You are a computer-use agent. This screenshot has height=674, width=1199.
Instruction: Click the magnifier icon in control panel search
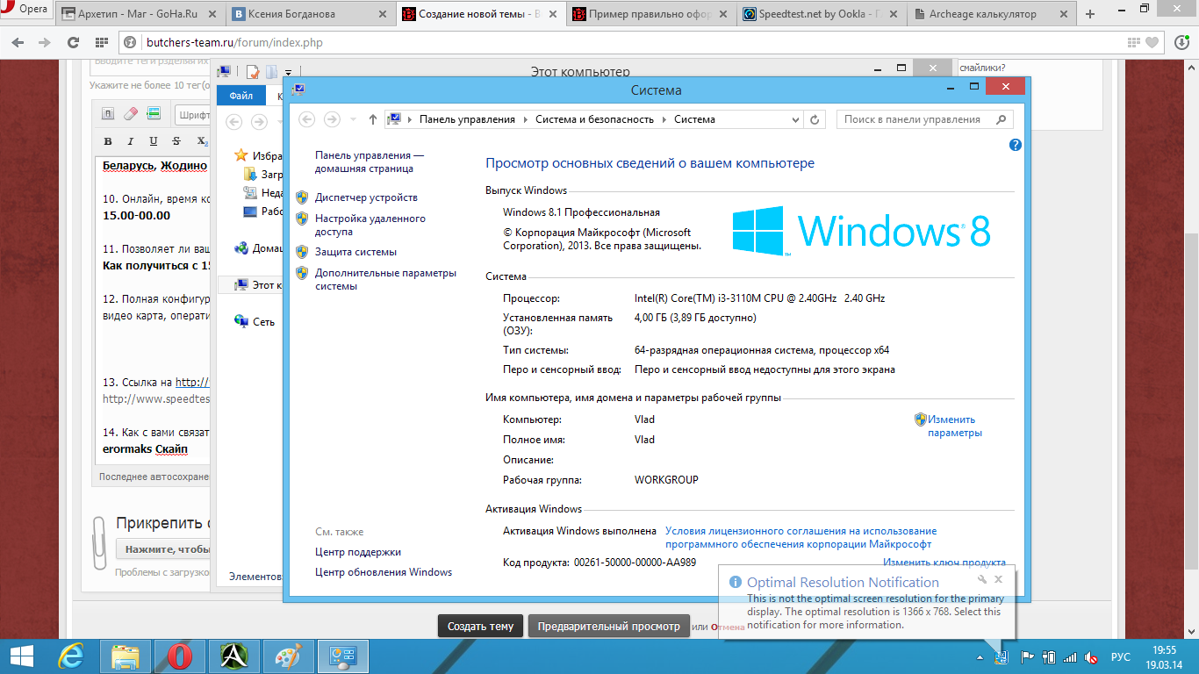(x=1002, y=119)
